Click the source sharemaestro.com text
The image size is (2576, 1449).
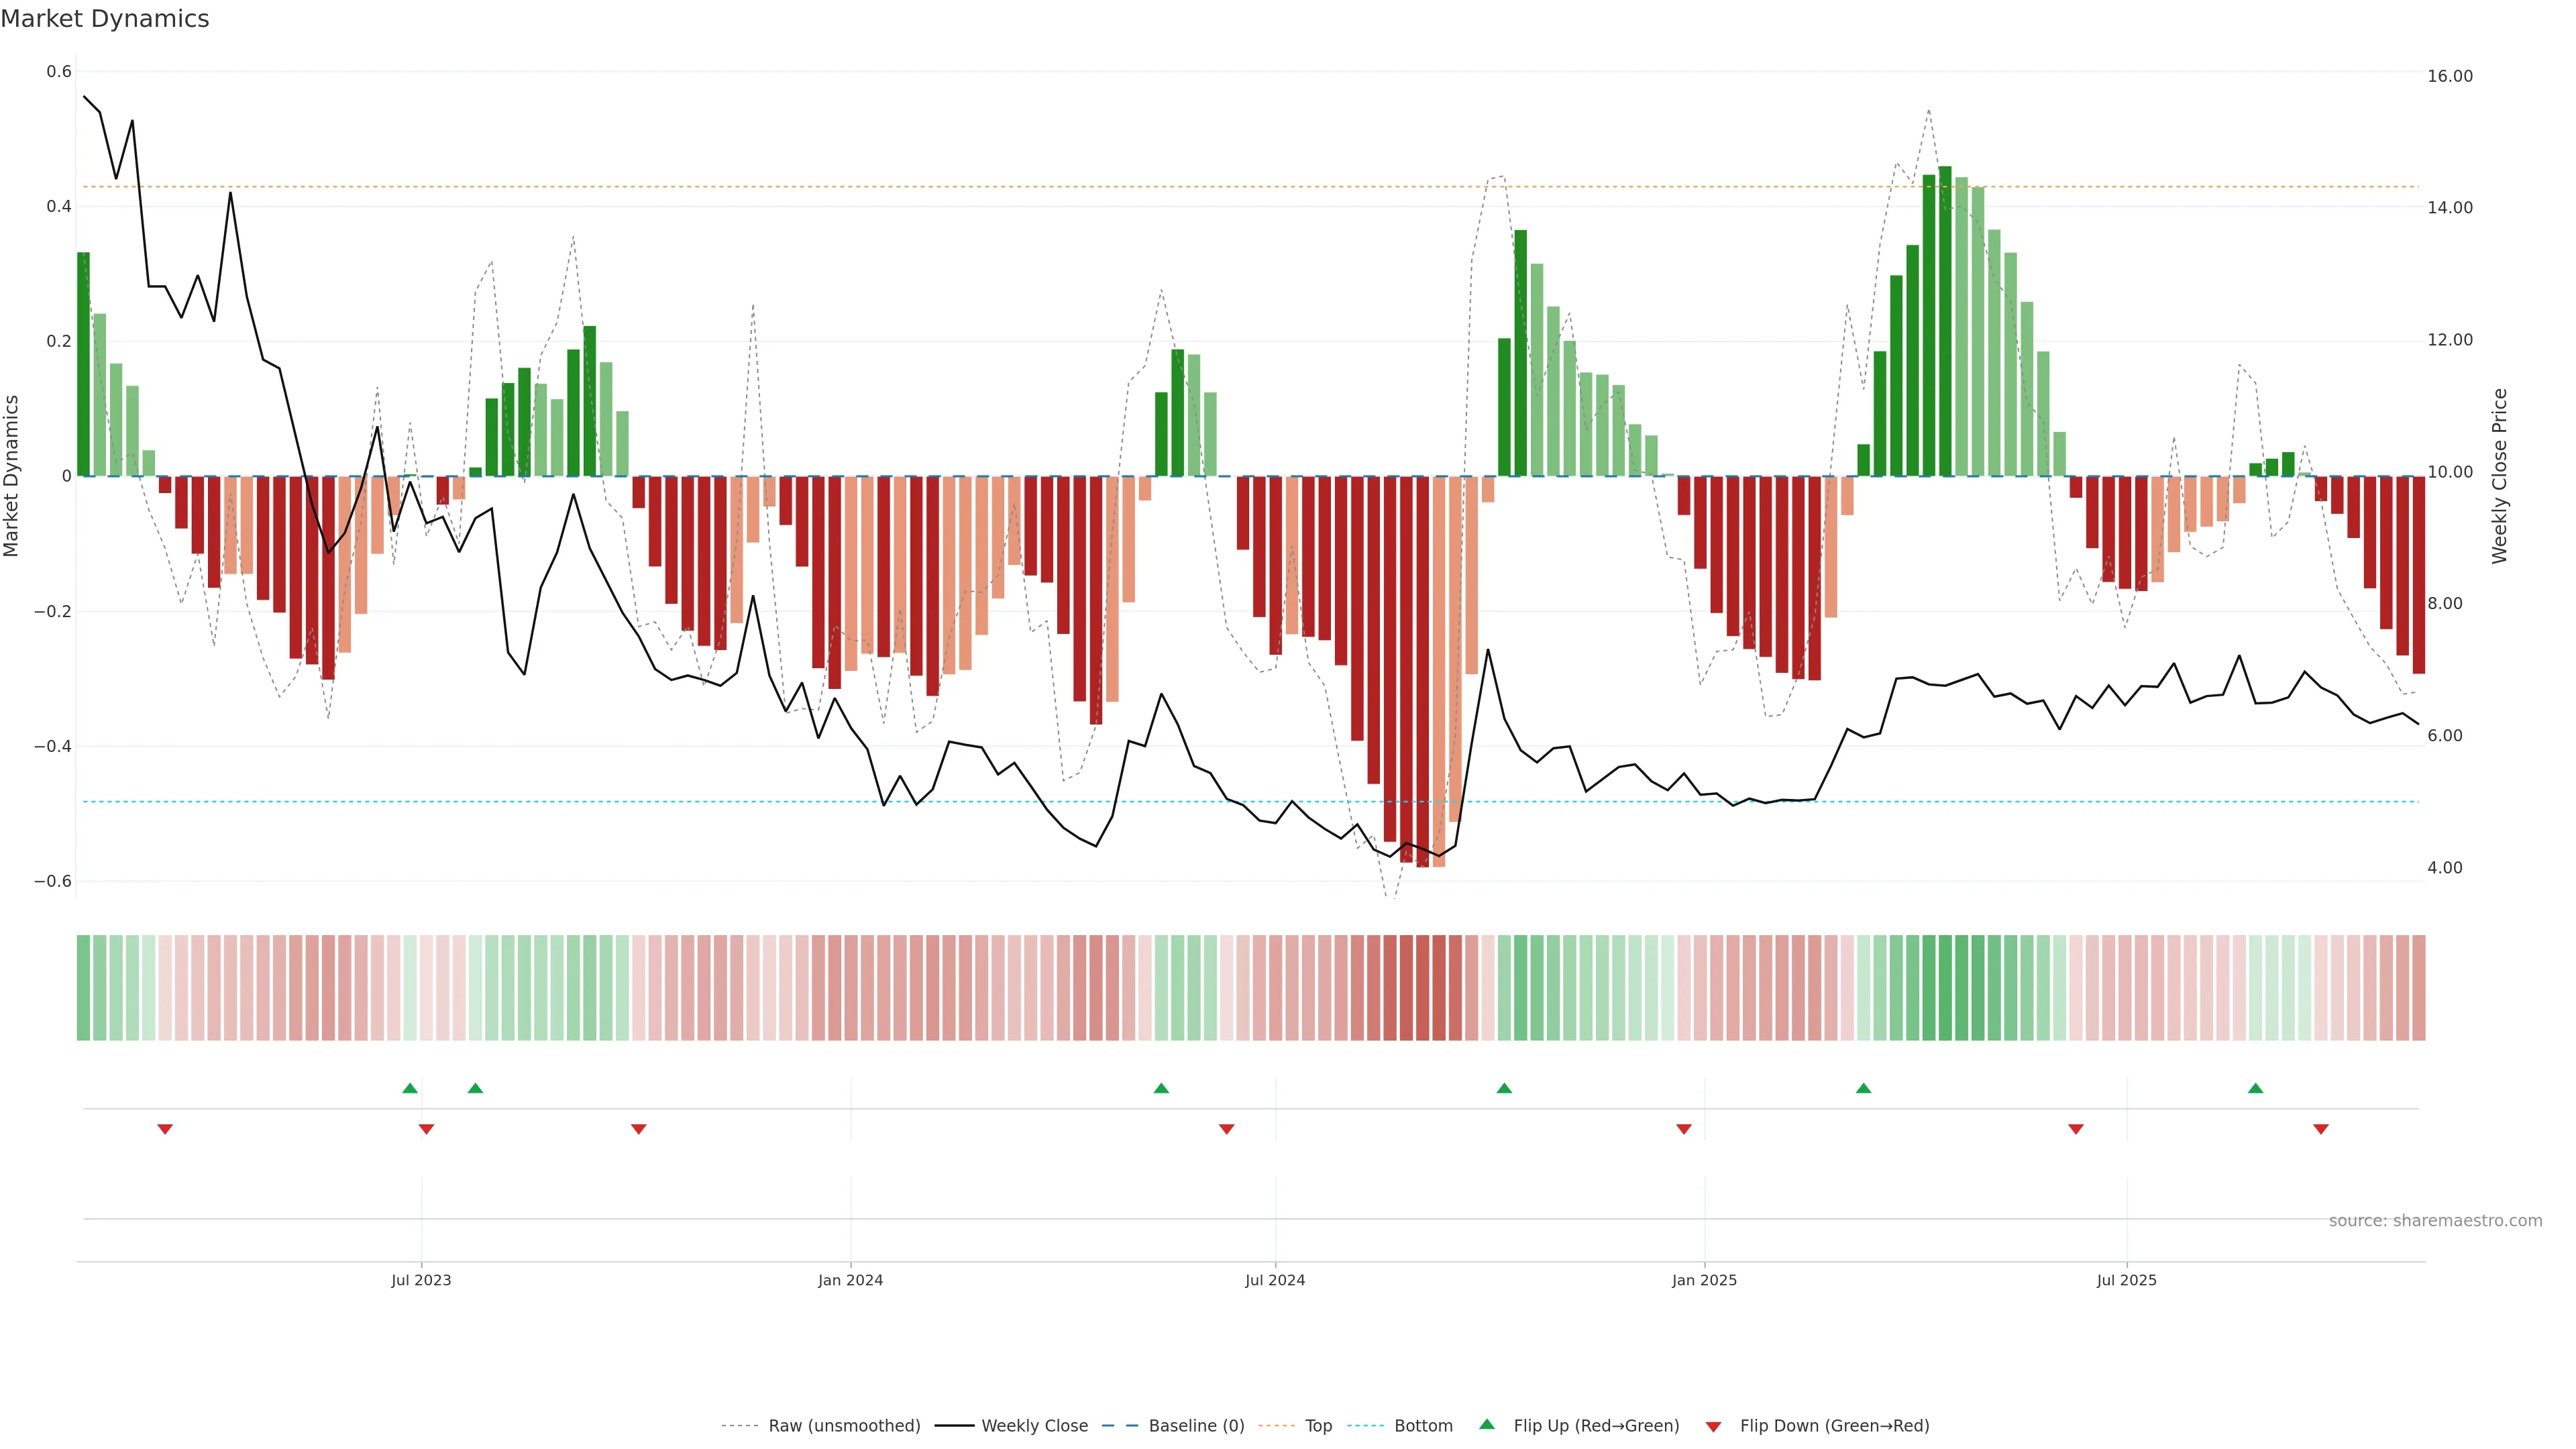tap(2435, 1221)
